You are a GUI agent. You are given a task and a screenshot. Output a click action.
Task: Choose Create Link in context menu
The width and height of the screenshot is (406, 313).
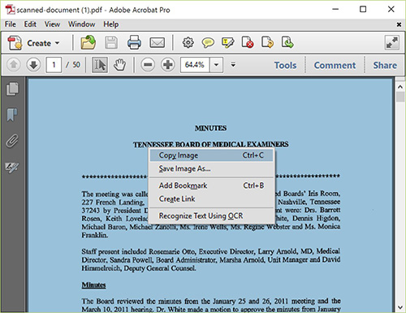coord(212,199)
